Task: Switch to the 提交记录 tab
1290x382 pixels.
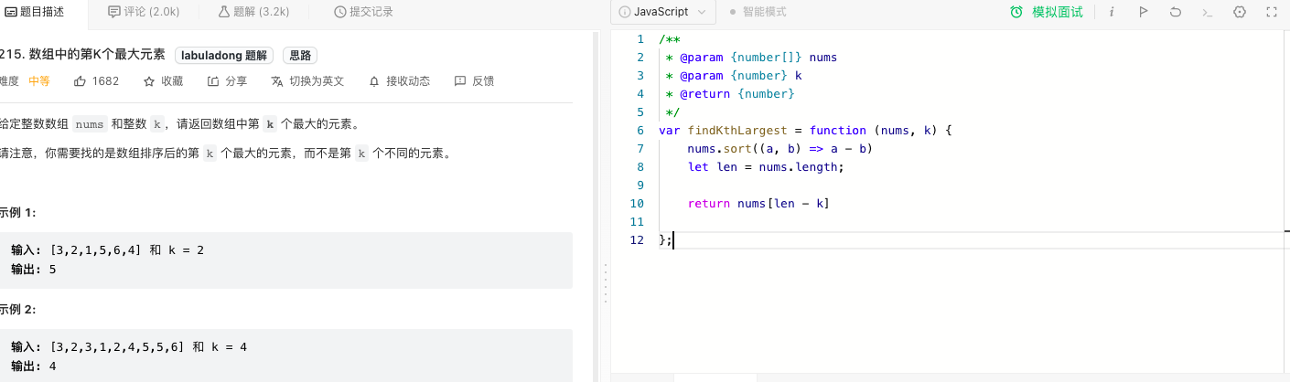Action: (365, 12)
